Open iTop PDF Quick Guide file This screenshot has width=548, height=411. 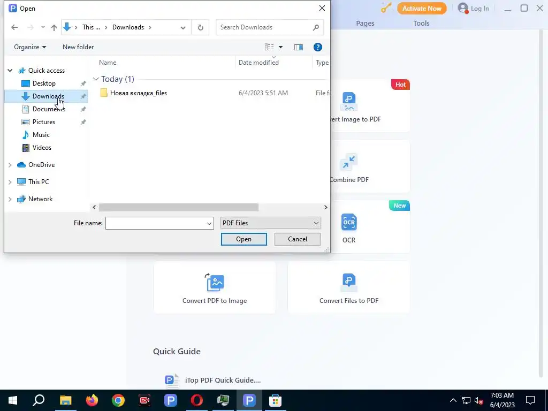click(212, 380)
